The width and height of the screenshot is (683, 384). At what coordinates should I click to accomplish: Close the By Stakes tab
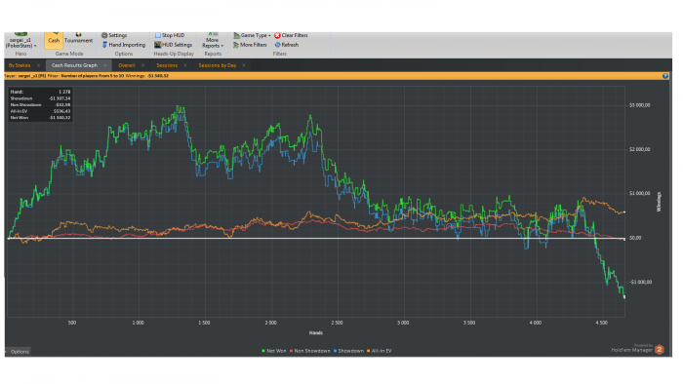(x=38, y=65)
